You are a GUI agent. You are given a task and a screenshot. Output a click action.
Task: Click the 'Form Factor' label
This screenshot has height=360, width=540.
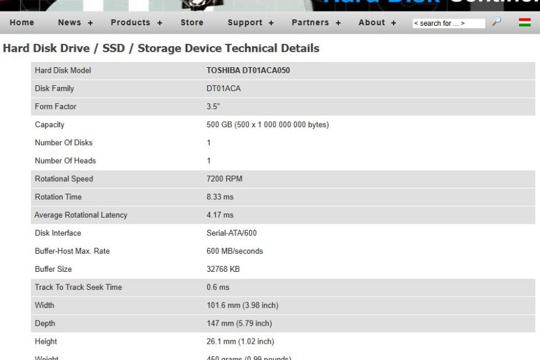[x=55, y=106]
